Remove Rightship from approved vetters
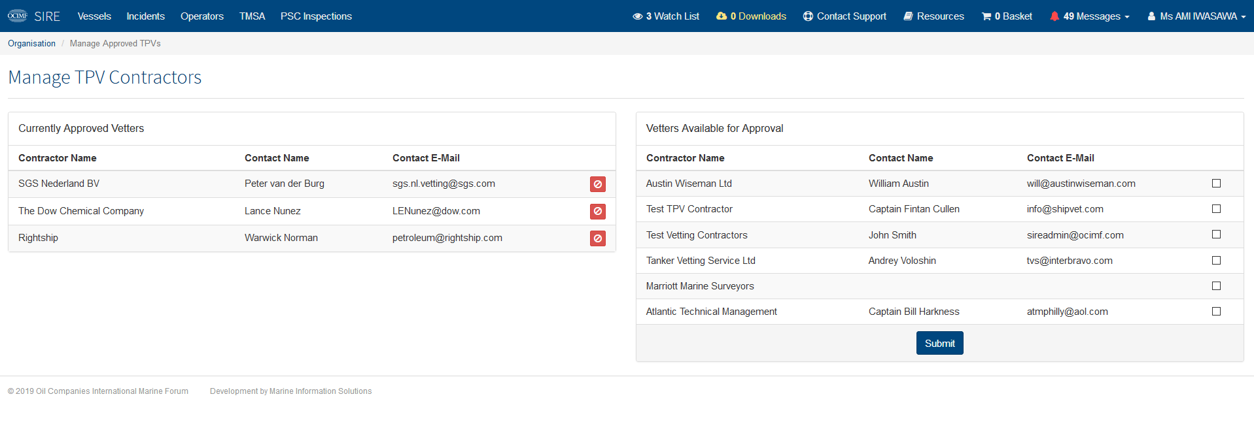The image size is (1254, 422). (x=597, y=238)
